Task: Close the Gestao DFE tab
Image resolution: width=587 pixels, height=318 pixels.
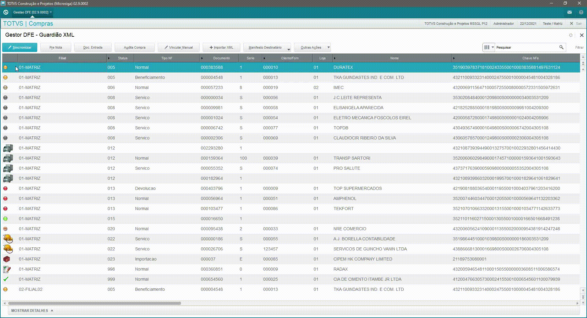Action: click(51, 12)
